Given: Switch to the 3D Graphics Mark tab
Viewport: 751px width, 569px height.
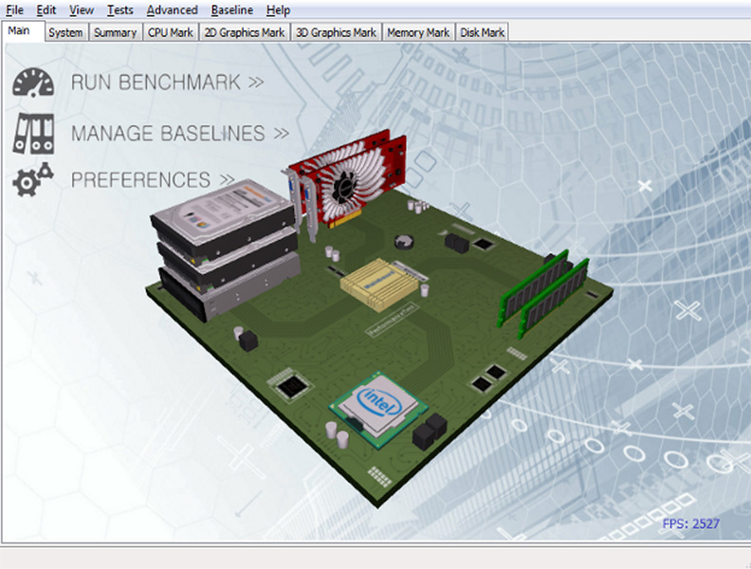Looking at the screenshot, I should point(336,32).
